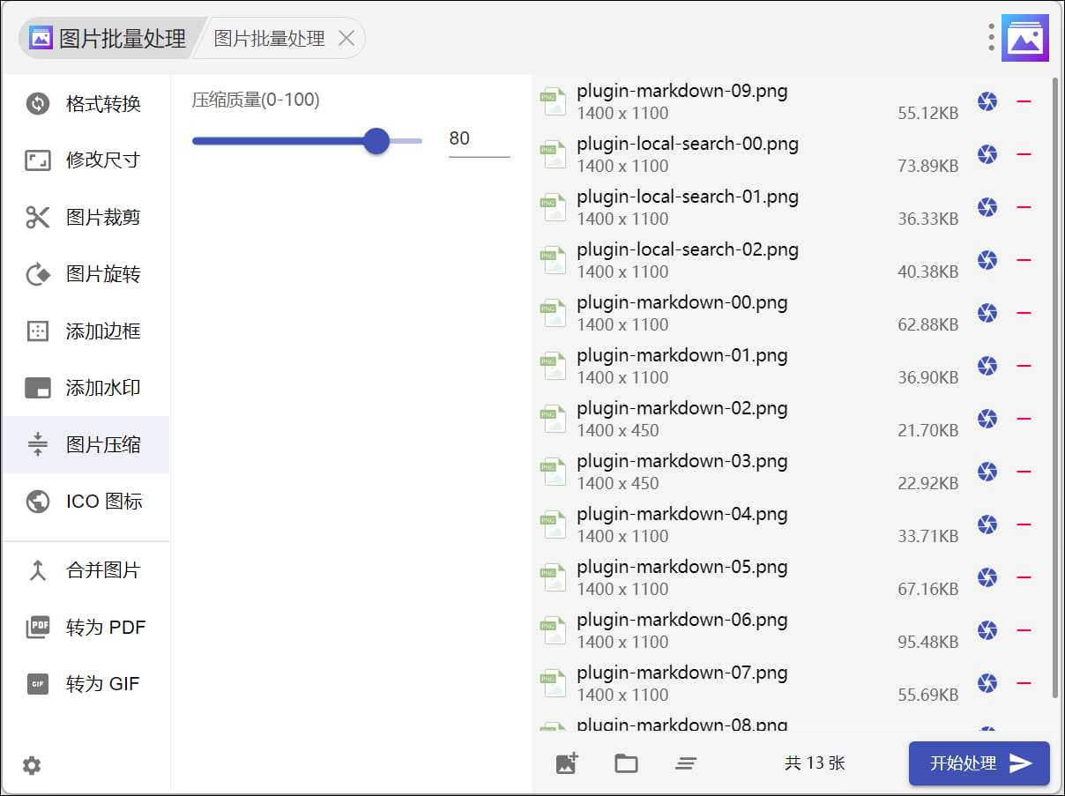Image resolution: width=1065 pixels, height=796 pixels.
Task: Click shutter icon for plugin-markdown-02.png
Action: click(987, 419)
